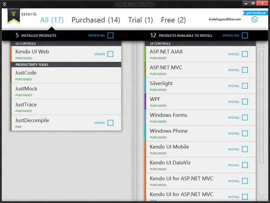Select the ASP.NET AJAX product name
This screenshot has height=203, width=270.
(166, 52)
